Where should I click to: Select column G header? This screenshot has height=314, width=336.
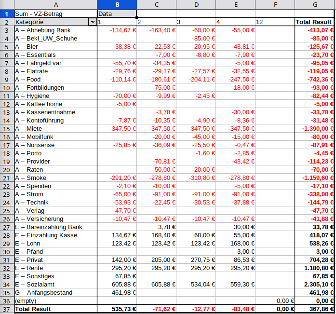point(314,5)
